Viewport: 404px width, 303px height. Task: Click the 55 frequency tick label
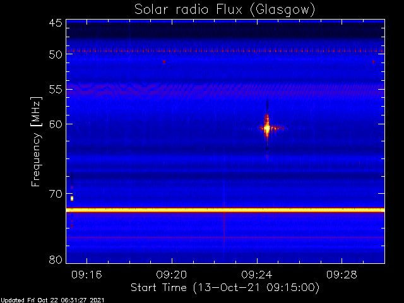pos(56,90)
